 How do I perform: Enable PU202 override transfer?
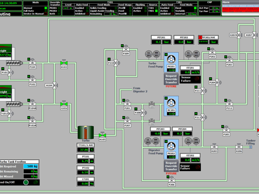pyautogui.click(x=59, y=11)
